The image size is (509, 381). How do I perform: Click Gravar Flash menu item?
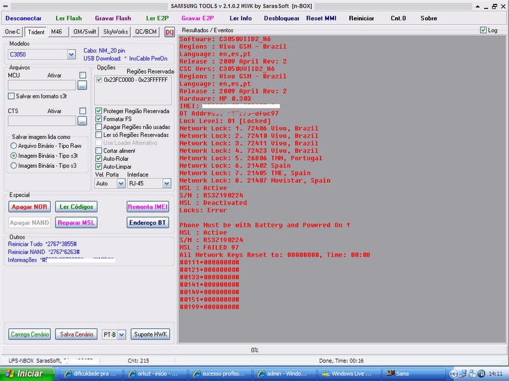pos(113,18)
